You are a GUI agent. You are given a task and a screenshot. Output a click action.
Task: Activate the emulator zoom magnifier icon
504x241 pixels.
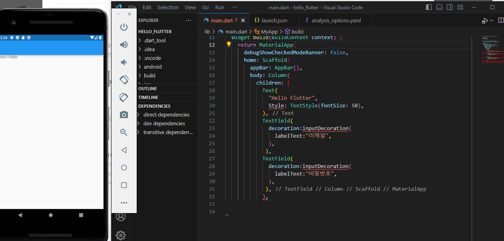[124, 132]
